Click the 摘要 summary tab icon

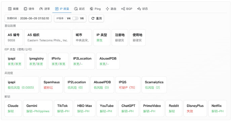(10, 9)
